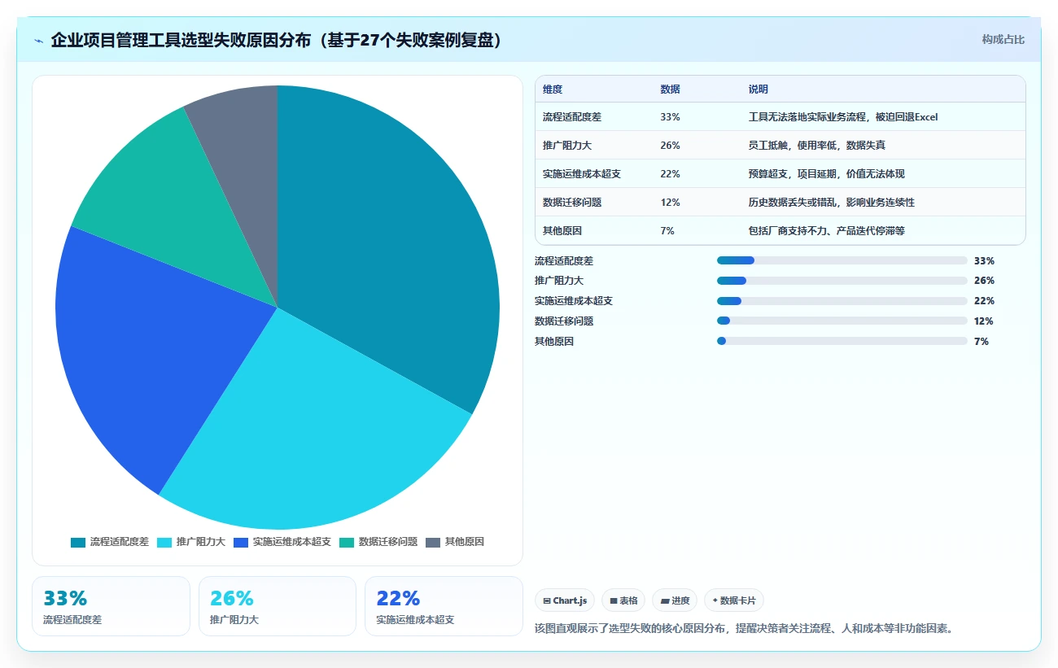Toggle the 数据迁移问题 legend item

coord(378,542)
